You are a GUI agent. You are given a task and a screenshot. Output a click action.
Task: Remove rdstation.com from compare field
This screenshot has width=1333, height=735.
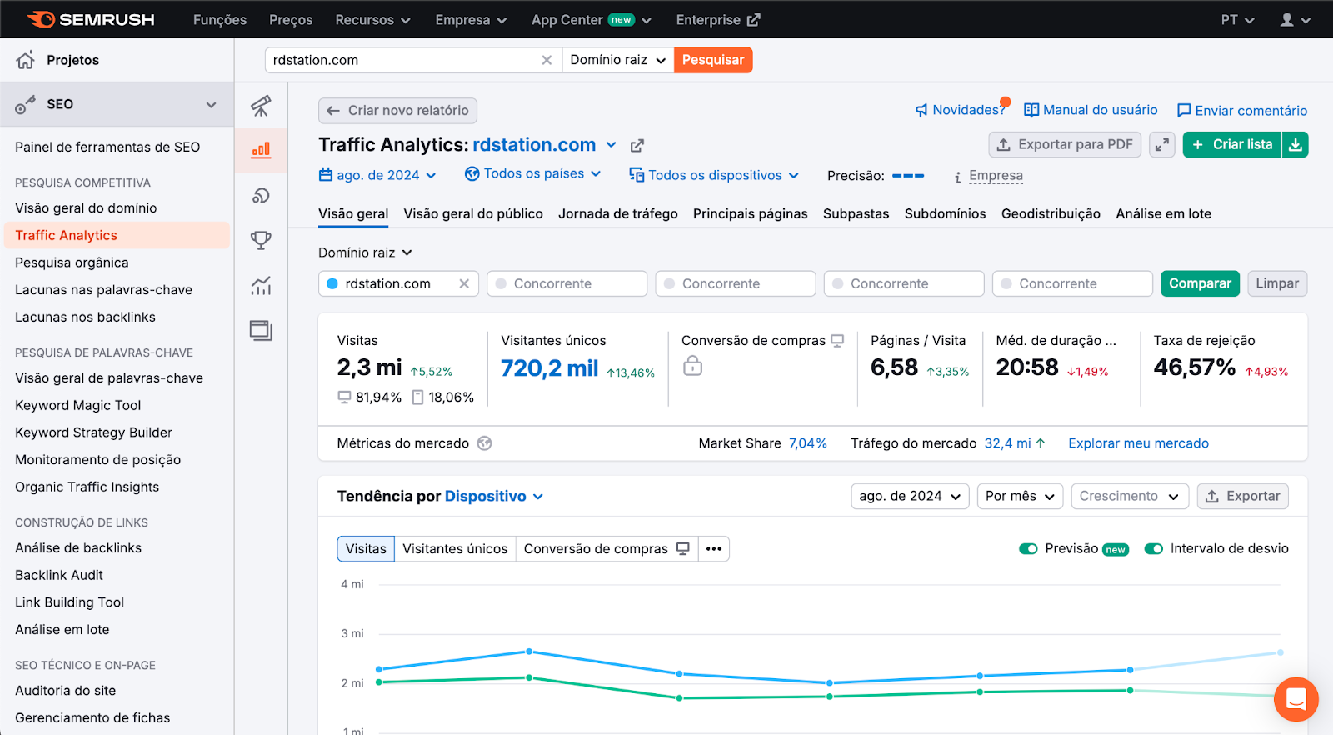(464, 284)
